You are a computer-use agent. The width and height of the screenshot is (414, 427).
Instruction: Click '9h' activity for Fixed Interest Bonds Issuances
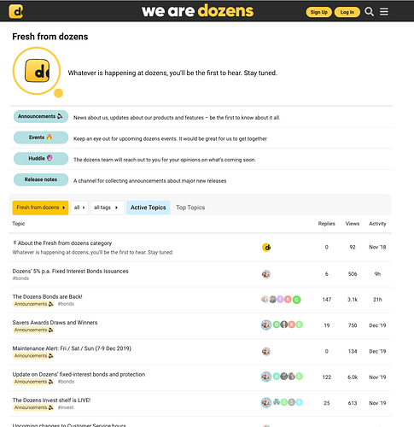point(377,274)
